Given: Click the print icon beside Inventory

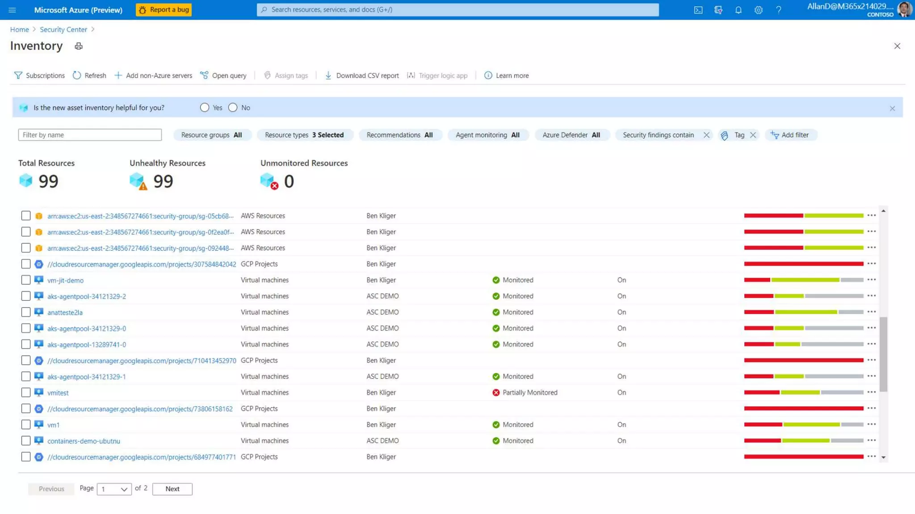Looking at the screenshot, I should click(x=79, y=46).
